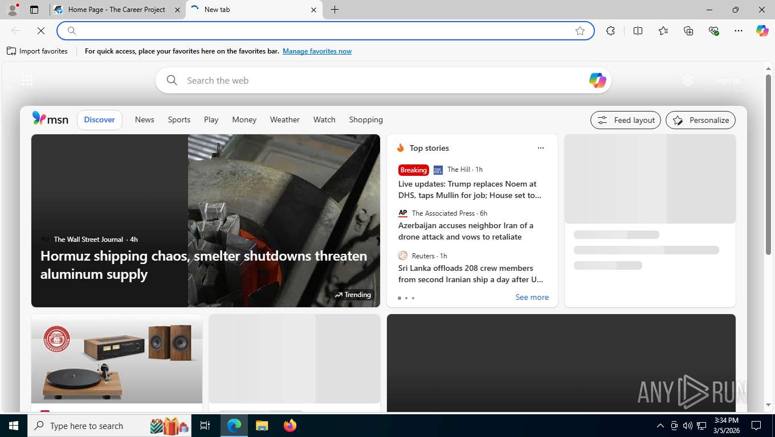Image resolution: width=775 pixels, height=437 pixels.
Task: Open the notification center icon
Action: [756, 426]
